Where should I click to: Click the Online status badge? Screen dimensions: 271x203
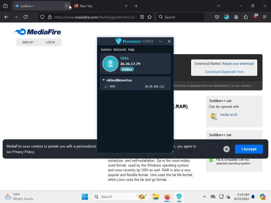(x=127, y=70)
